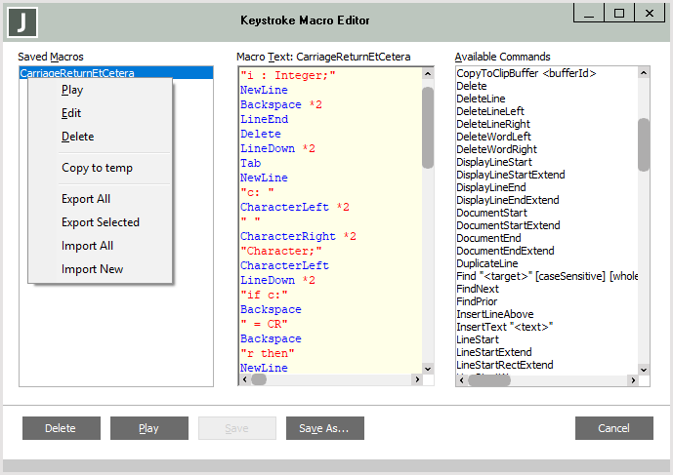Click Import All in context menu
Image resolution: width=673 pixels, height=475 pixels.
click(x=87, y=246)
